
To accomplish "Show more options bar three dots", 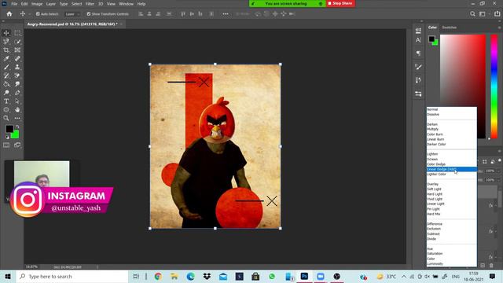I will (226, 14).
